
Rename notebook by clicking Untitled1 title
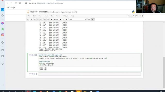point(43,12)
